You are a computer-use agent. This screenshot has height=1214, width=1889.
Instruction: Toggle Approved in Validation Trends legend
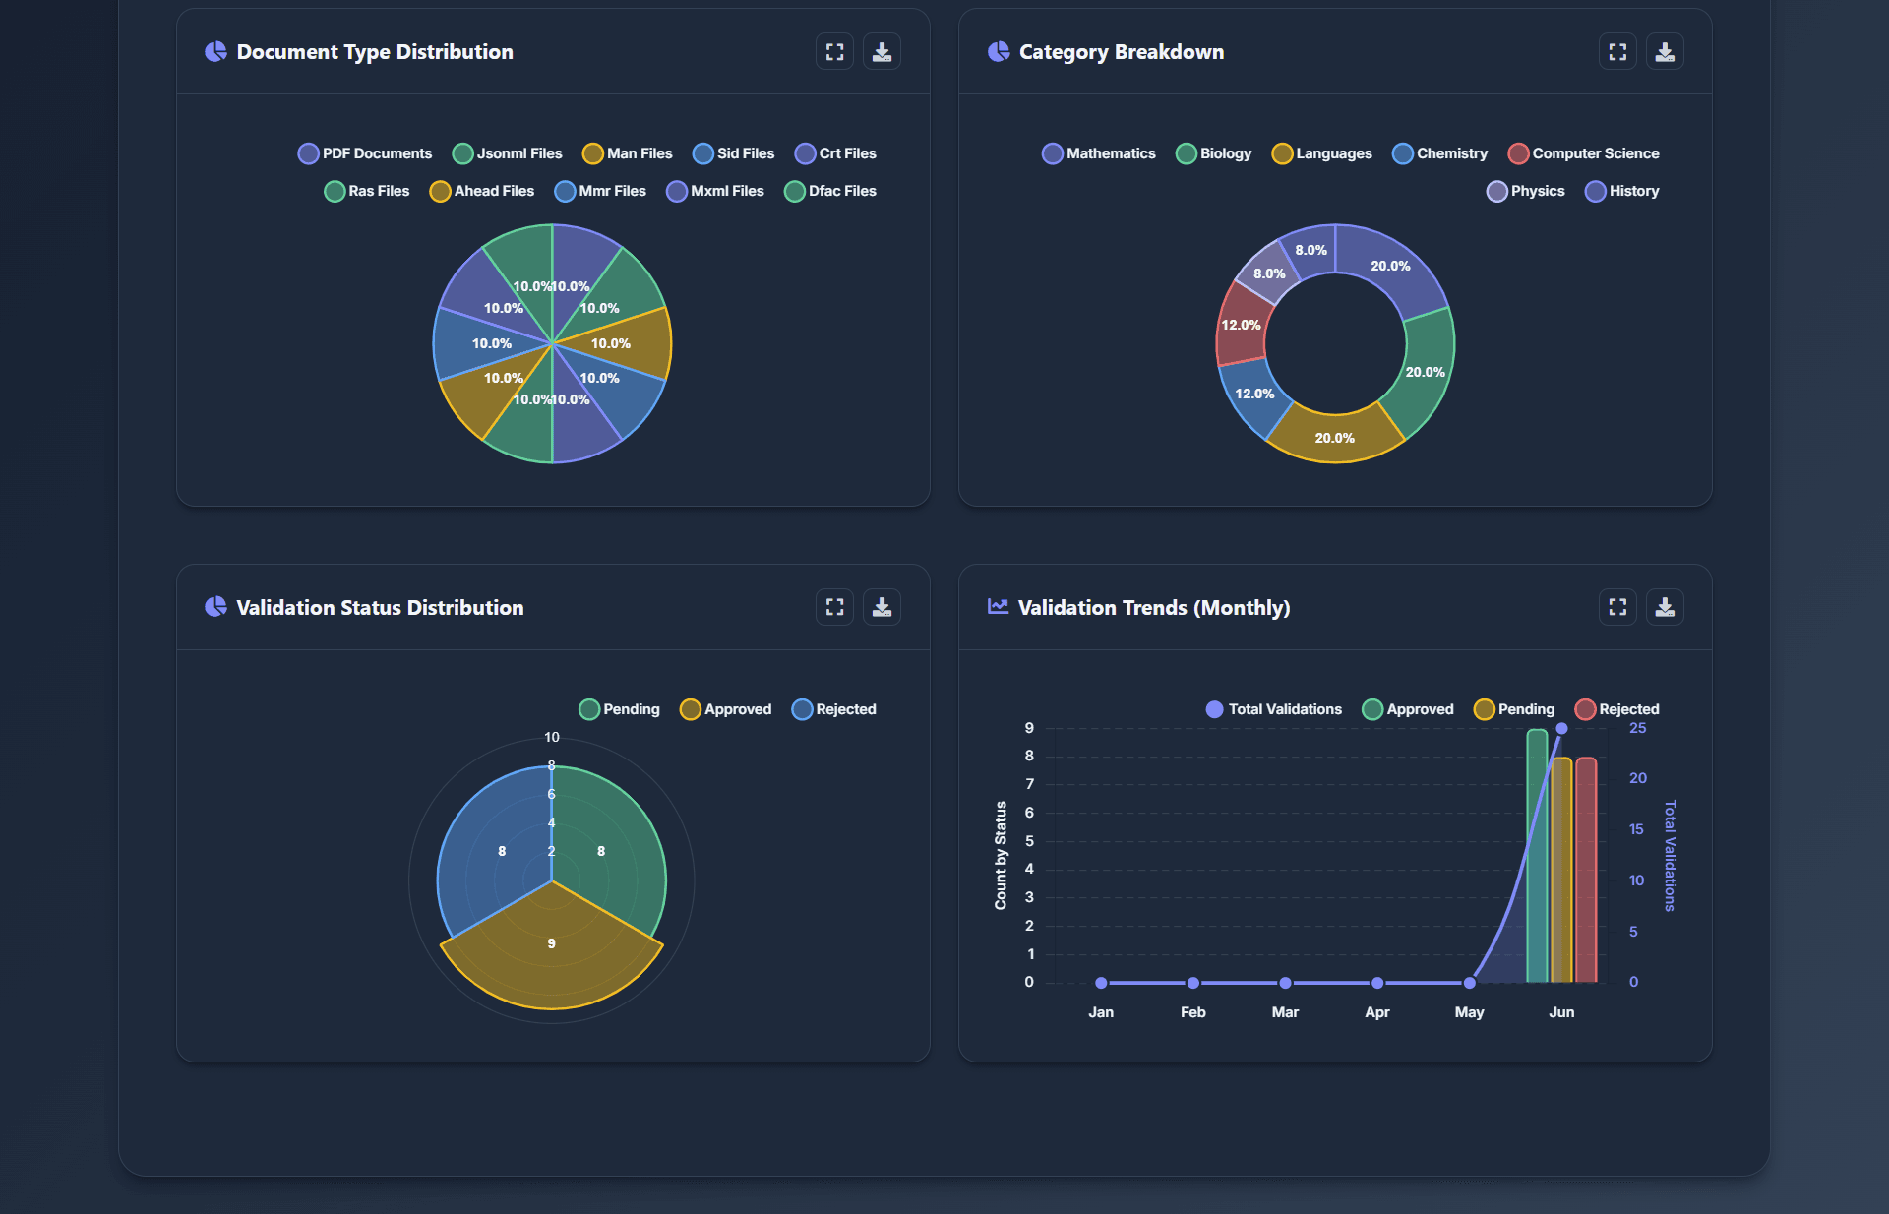tap(1408, 709)
